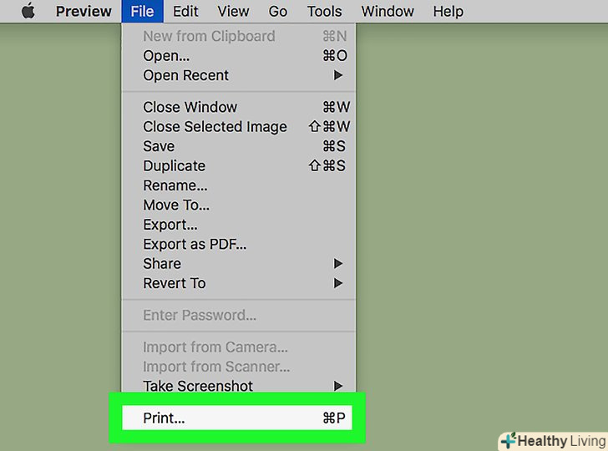This screenshot has width=608, height=451.
Task: Open the View menu
Action: click(233, 11)
